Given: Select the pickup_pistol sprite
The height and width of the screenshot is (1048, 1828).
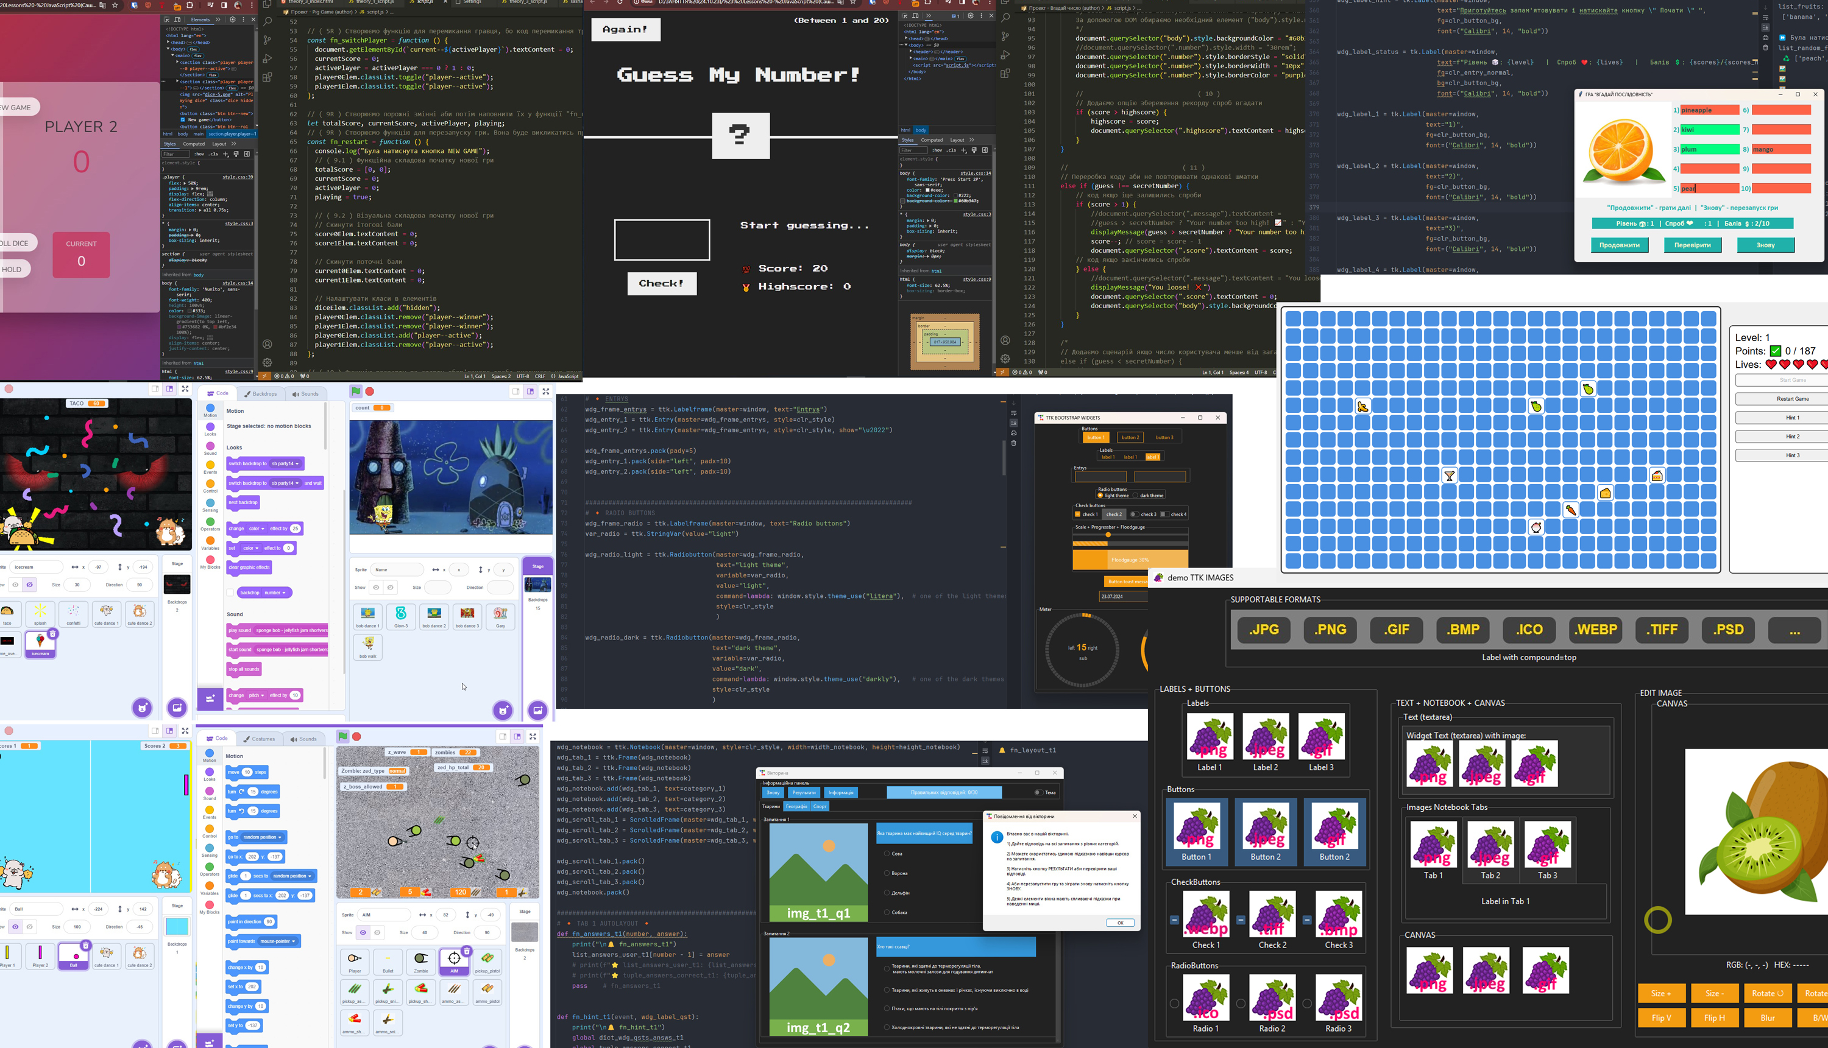Looking at the screenshot, I should (487, 962).
